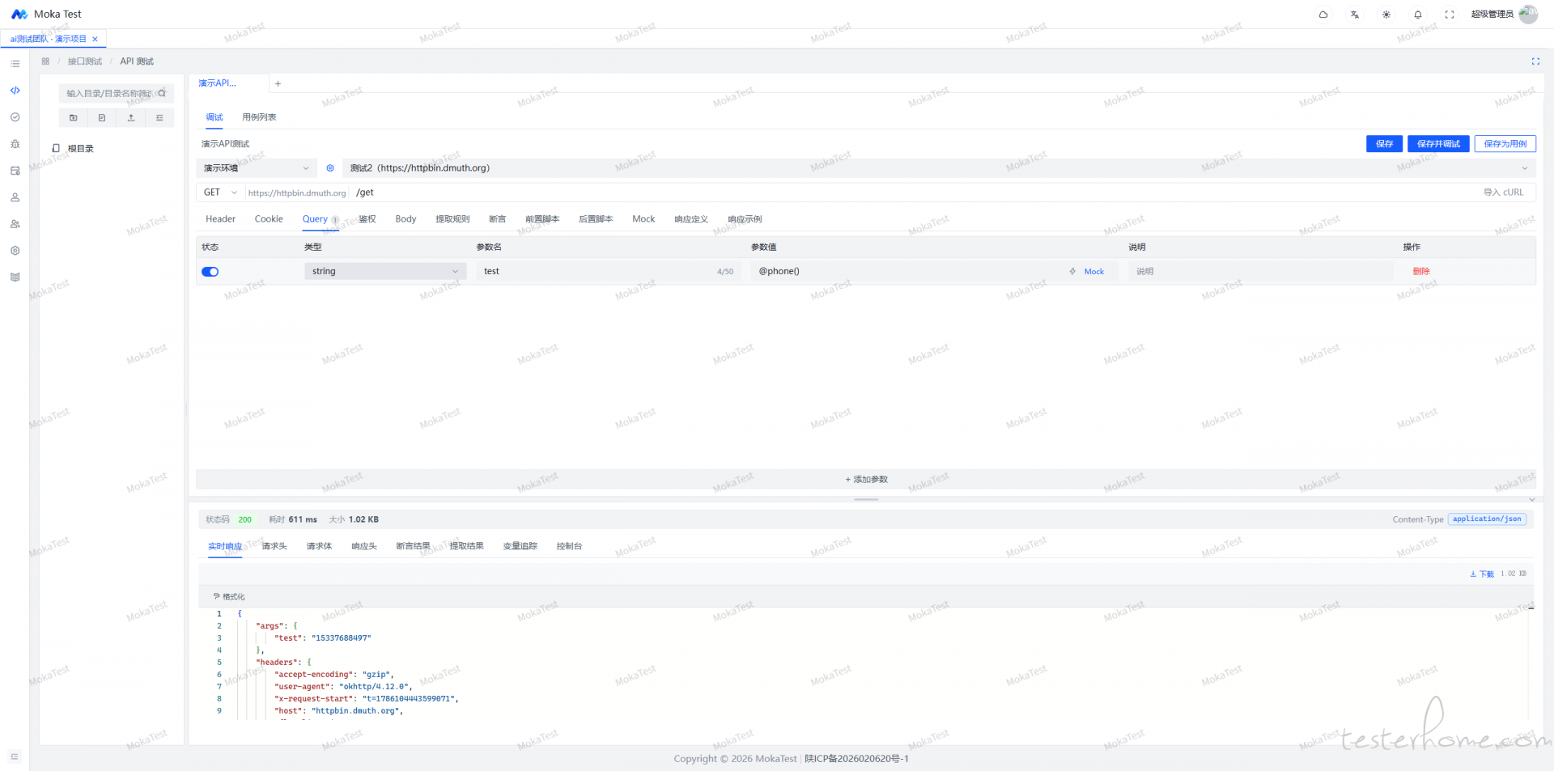Viewport: 1554px width, 771px height.
Task: Open the 后置脚本 tab
Action: 596,219
